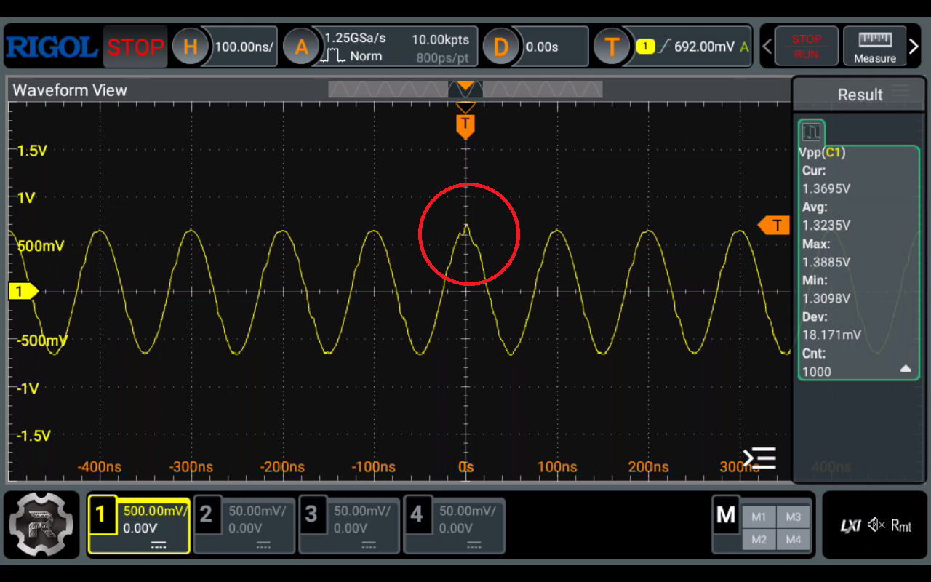Viewport: 931px width, 582px height.
Task: Click the Dev value 18.171mV
Action: (831, 335)
